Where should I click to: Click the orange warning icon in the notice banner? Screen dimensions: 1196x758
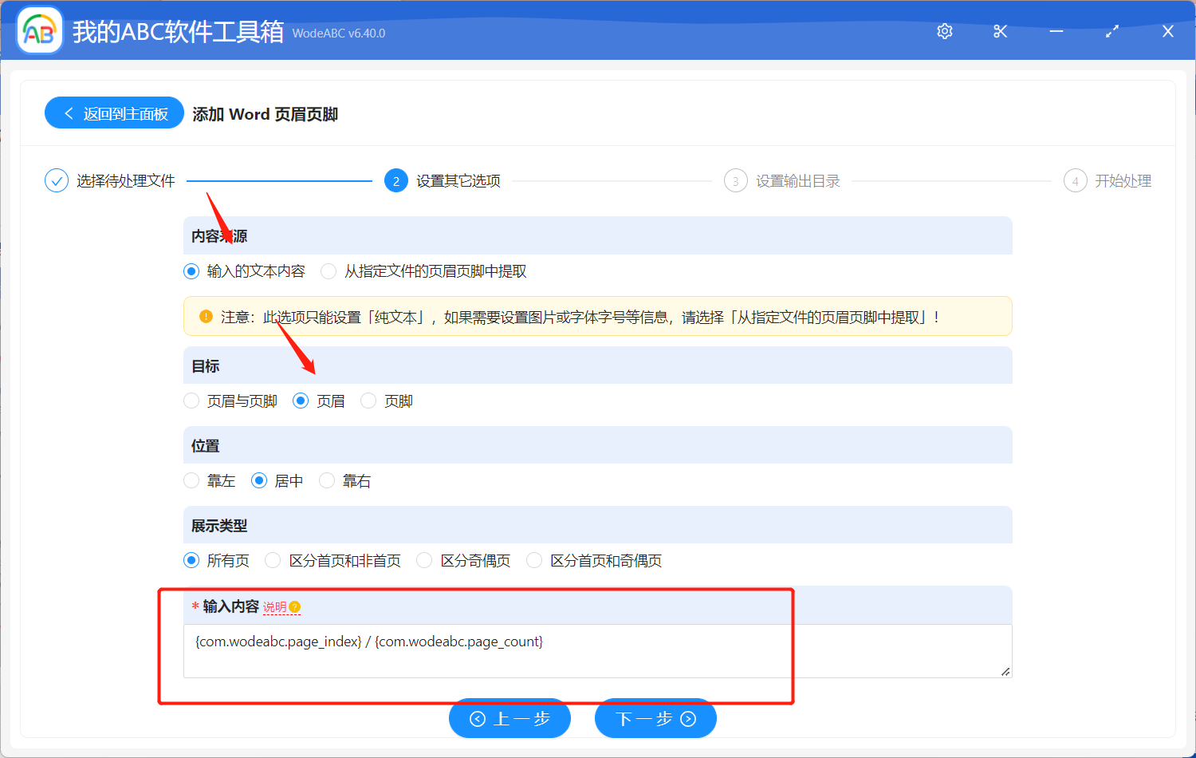205,316
